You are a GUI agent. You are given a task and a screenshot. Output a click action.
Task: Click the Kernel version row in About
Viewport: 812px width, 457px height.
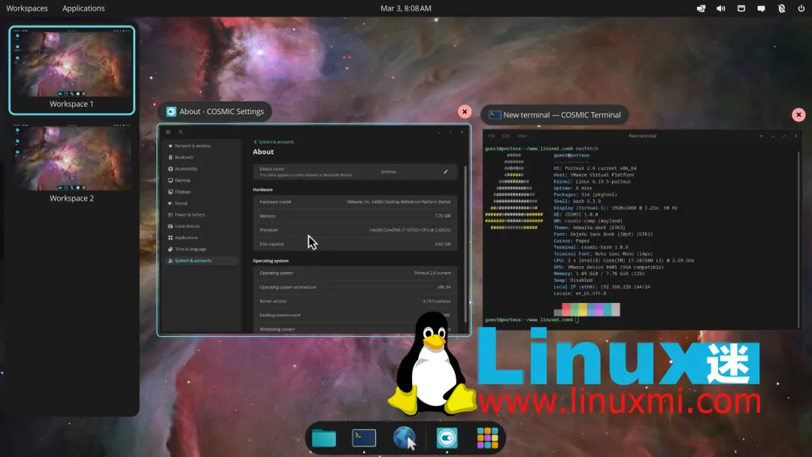coord(355,301)
